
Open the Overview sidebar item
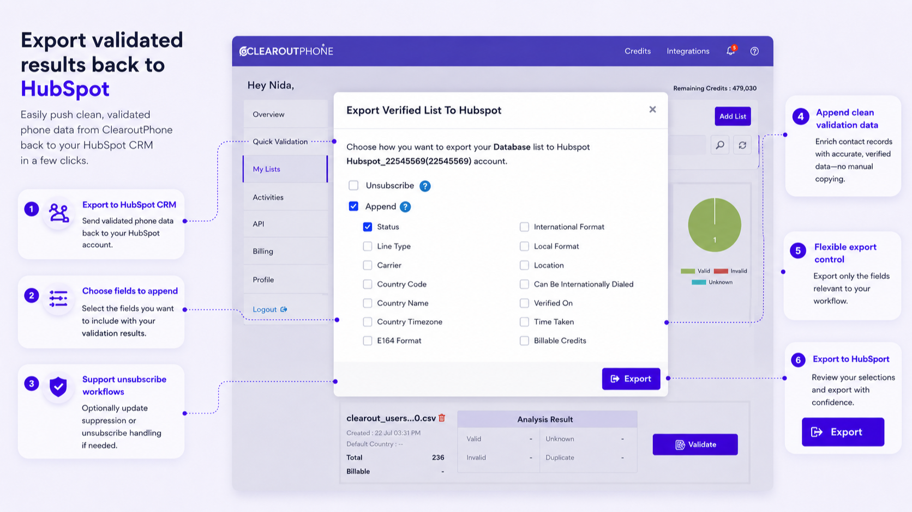285,114
